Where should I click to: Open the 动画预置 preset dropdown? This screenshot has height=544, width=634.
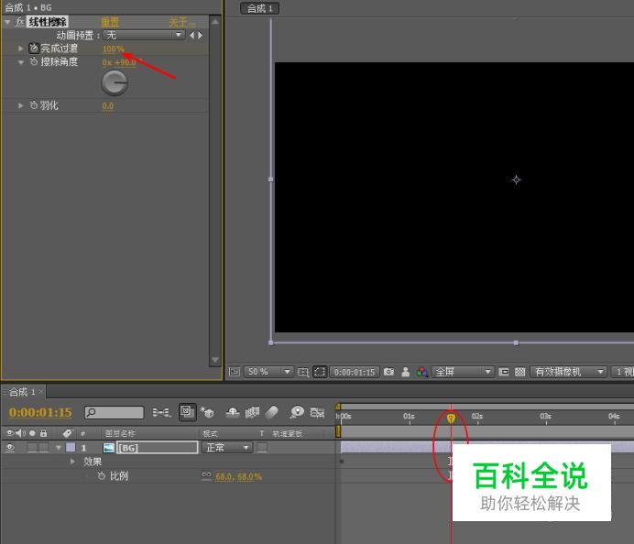pos(144,35)
